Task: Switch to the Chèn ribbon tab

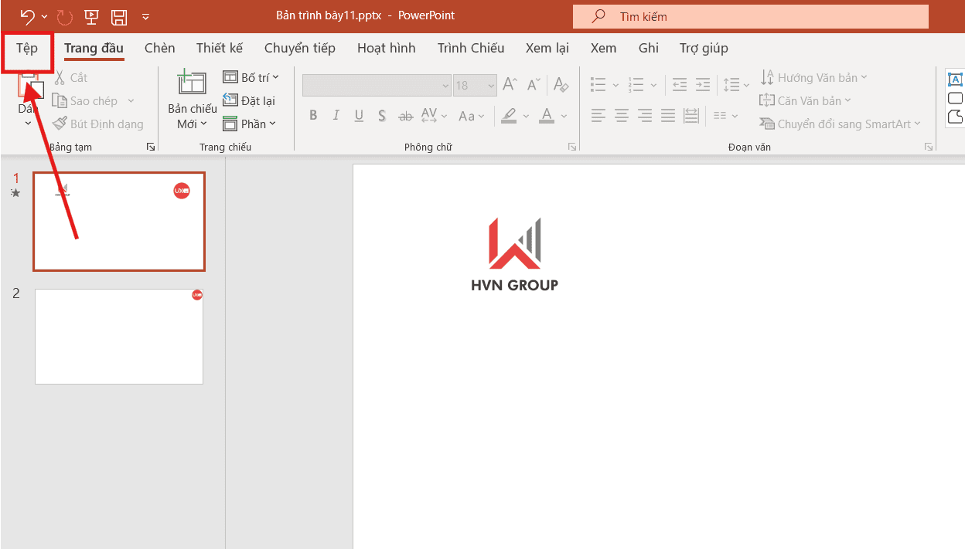Action: [x=159, y=48]
